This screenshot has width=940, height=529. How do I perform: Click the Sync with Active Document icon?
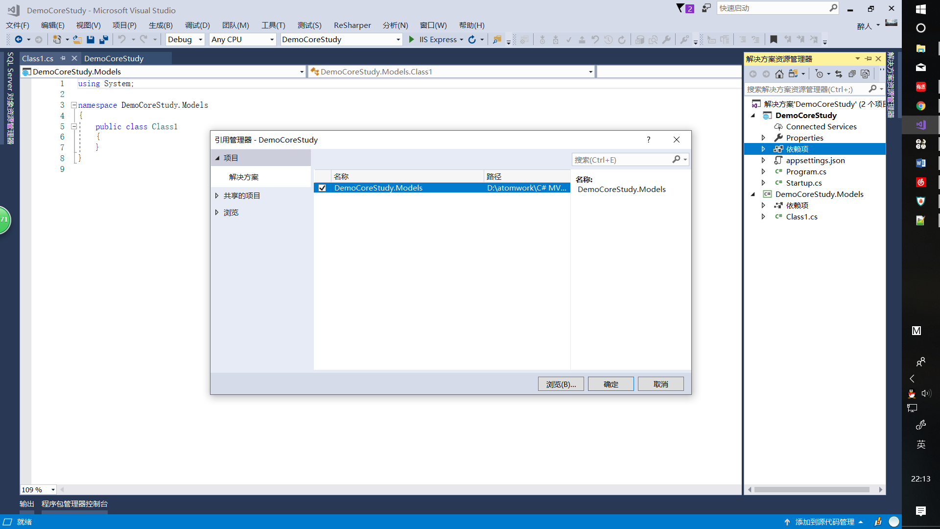pos(839,74)
